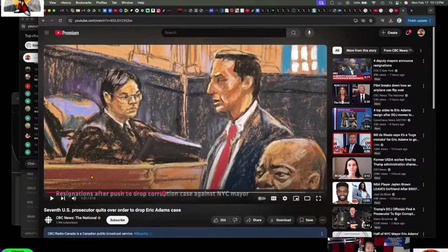
Task: Open YouTube notifications bell
Action: click(x=408, y=33)
